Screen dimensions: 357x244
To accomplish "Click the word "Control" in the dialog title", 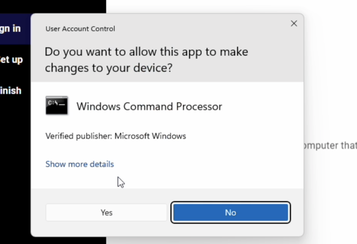I will click(103, 29).
